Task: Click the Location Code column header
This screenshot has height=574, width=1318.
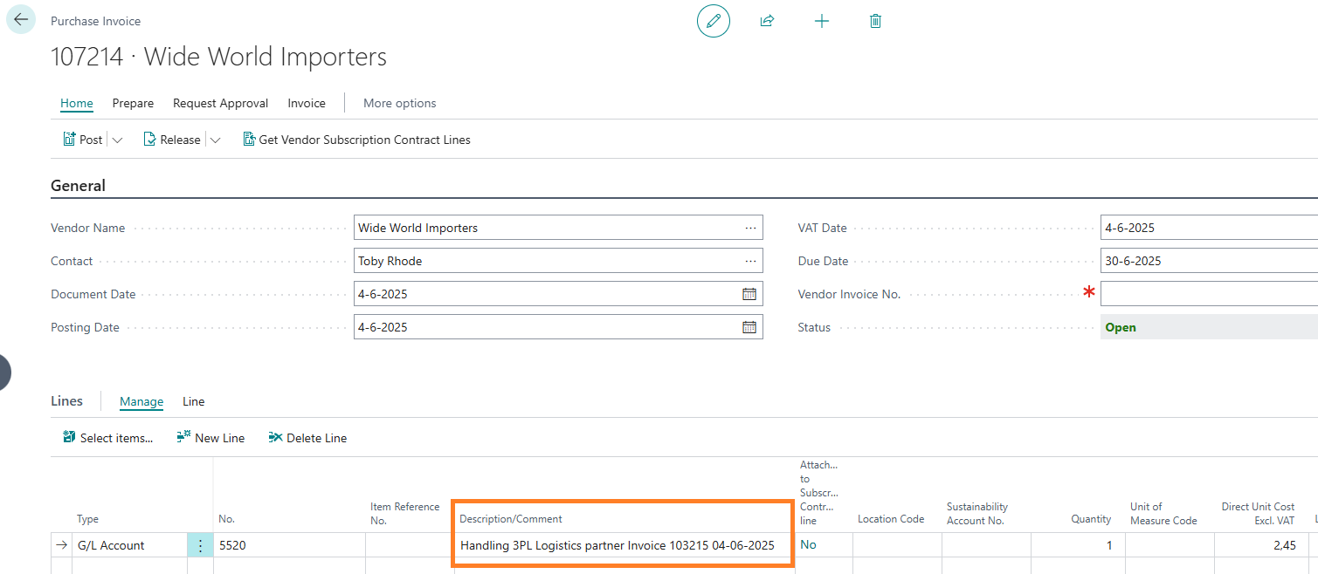Action: (x=891, y=519)
